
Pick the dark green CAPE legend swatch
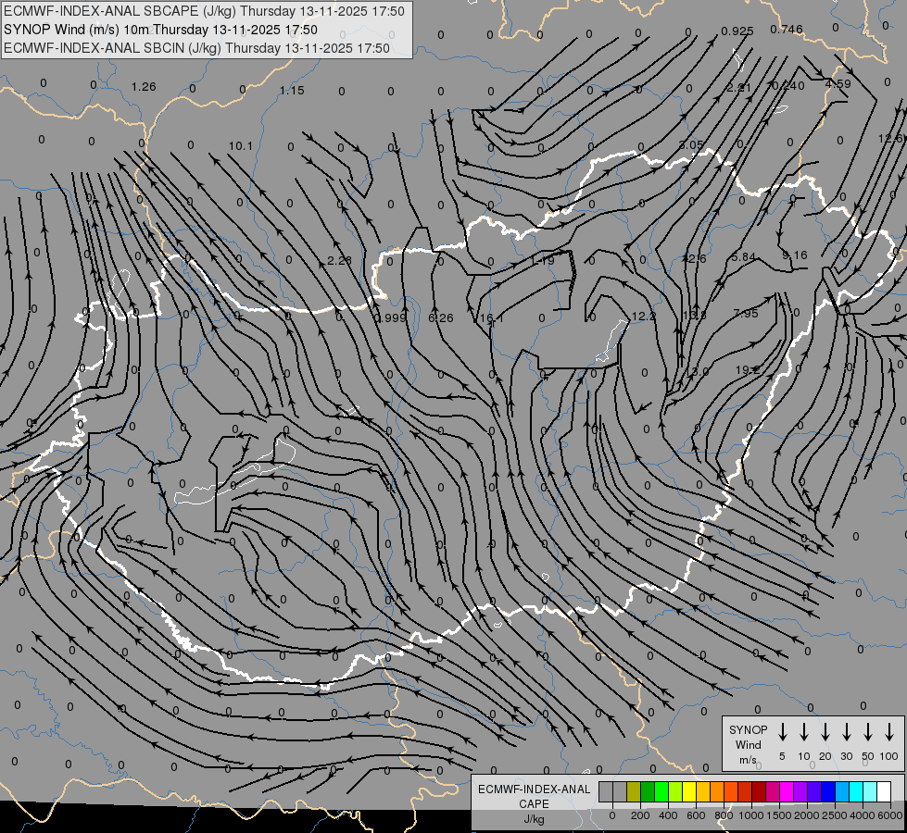point(648,792)
